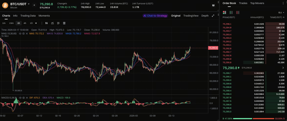
Task: Expand more timeframes dropdown arrow
Action: coord(36,23)
